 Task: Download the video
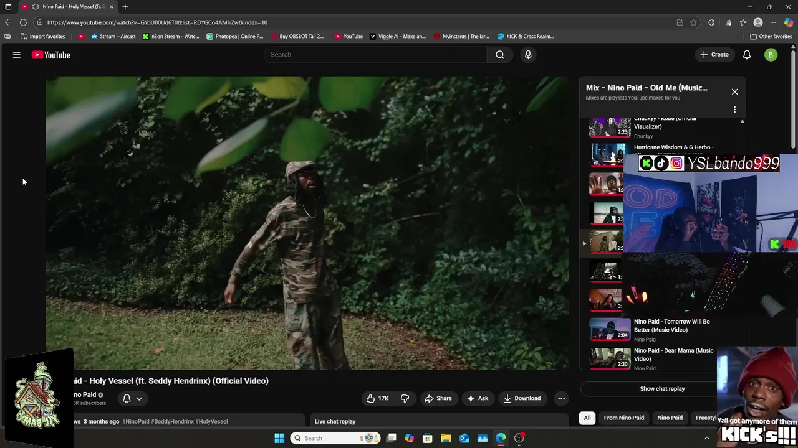[x=522, y=398]
